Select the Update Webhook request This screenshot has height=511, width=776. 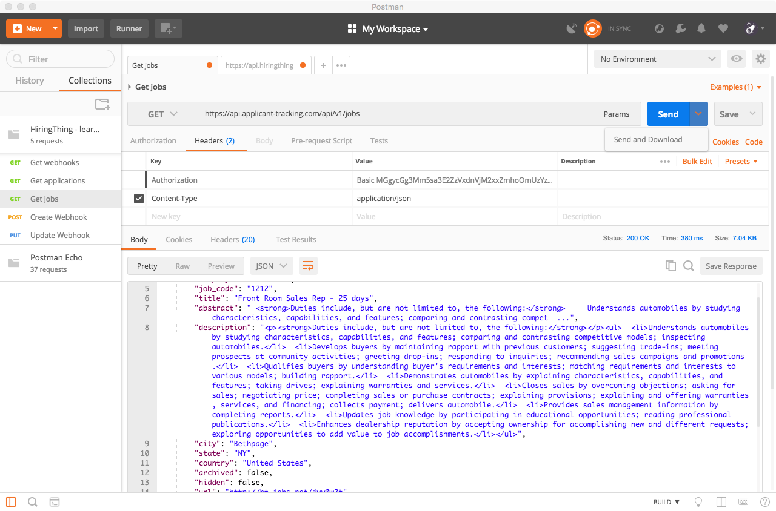(61, 235)
